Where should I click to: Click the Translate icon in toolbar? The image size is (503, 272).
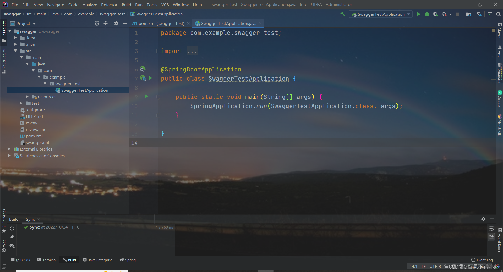[x=479, y=14]
